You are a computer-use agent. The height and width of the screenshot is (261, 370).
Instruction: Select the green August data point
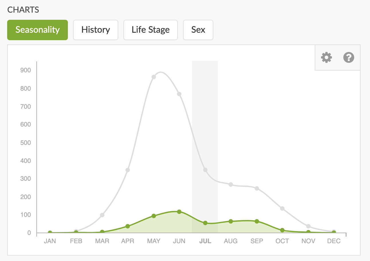(231, 221)
